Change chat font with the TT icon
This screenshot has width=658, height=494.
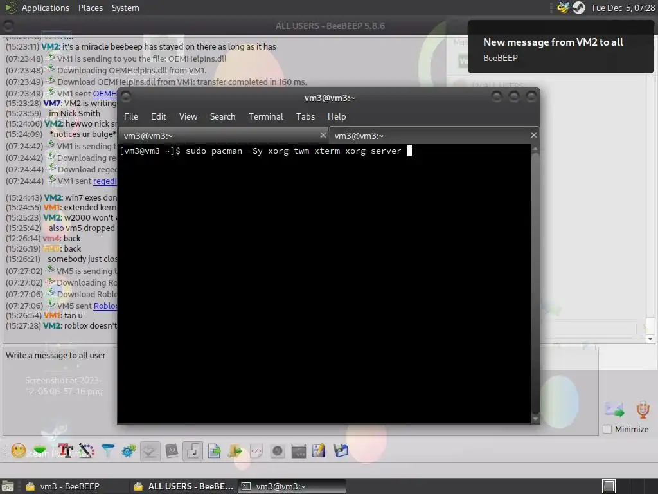click(65, 451)
